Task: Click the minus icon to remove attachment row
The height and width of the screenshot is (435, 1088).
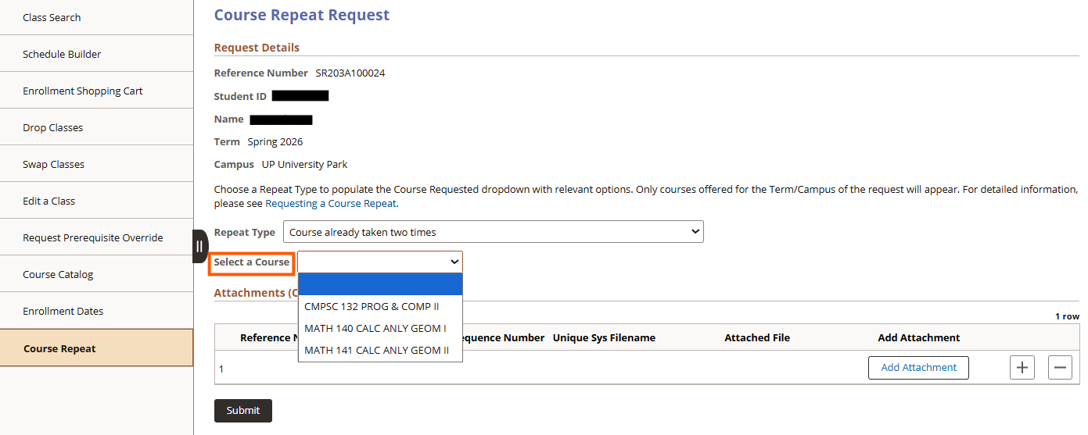Action: click(x=1060, y=367)
